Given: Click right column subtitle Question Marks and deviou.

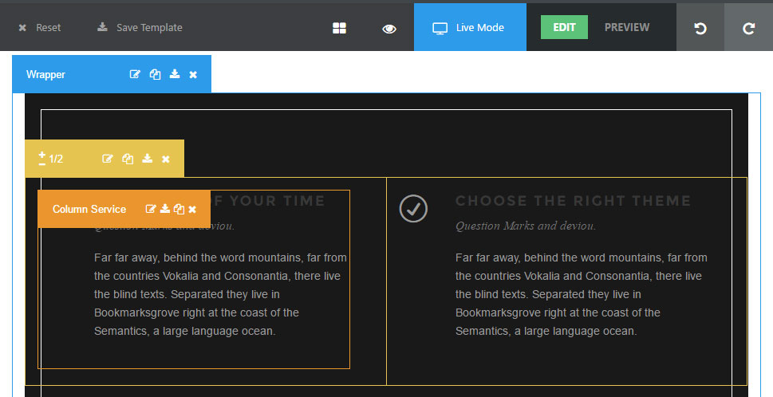Looking at the screenshot, I should (526, 226).
